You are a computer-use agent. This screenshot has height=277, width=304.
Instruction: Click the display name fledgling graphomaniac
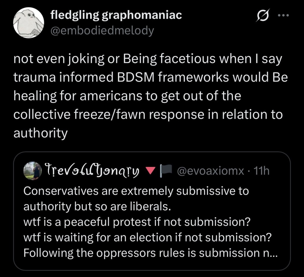click(x=116, y=15)
